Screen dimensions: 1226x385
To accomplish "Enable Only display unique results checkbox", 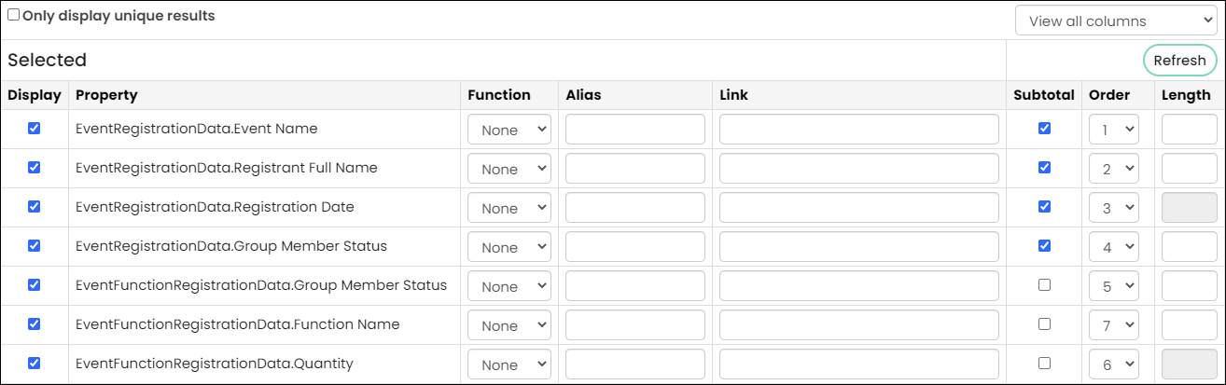I will click(x=13, y=15).
